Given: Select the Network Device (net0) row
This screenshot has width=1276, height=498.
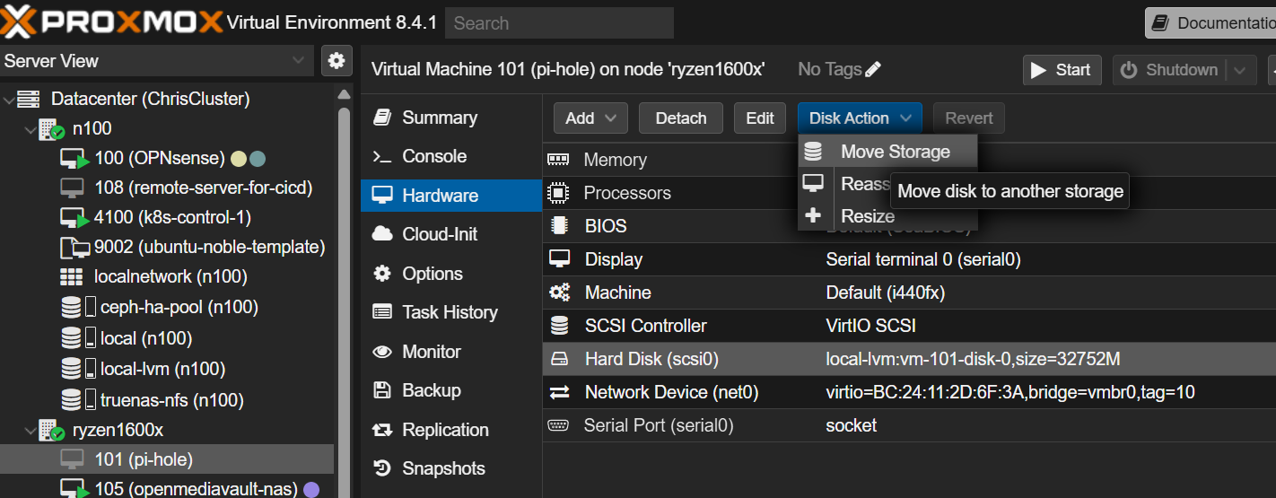Looking at the screenshot, I should click(909, 392).
